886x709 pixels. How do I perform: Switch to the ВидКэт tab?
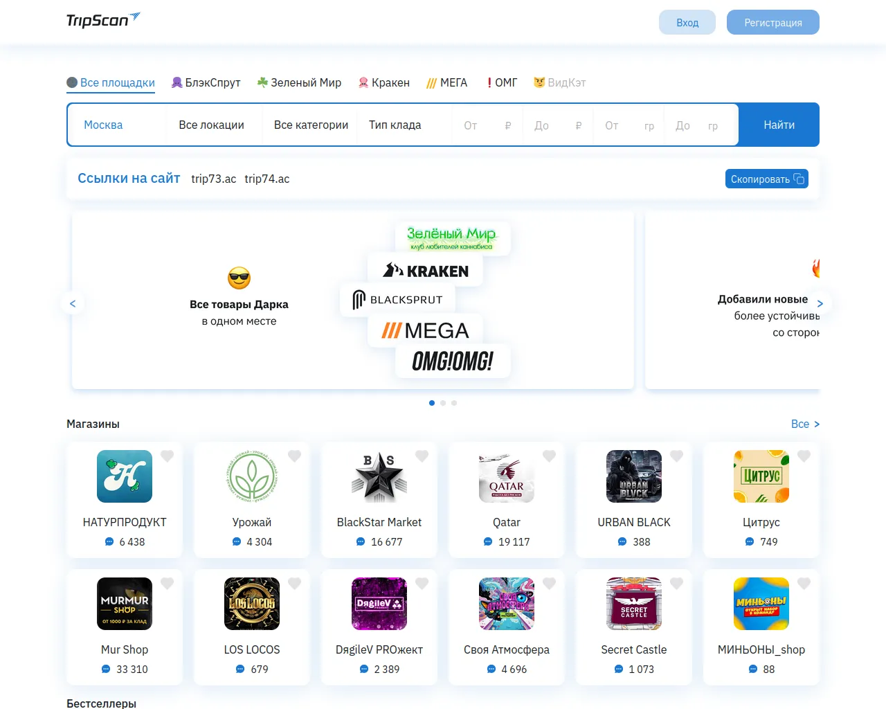(x=560, y=82)
